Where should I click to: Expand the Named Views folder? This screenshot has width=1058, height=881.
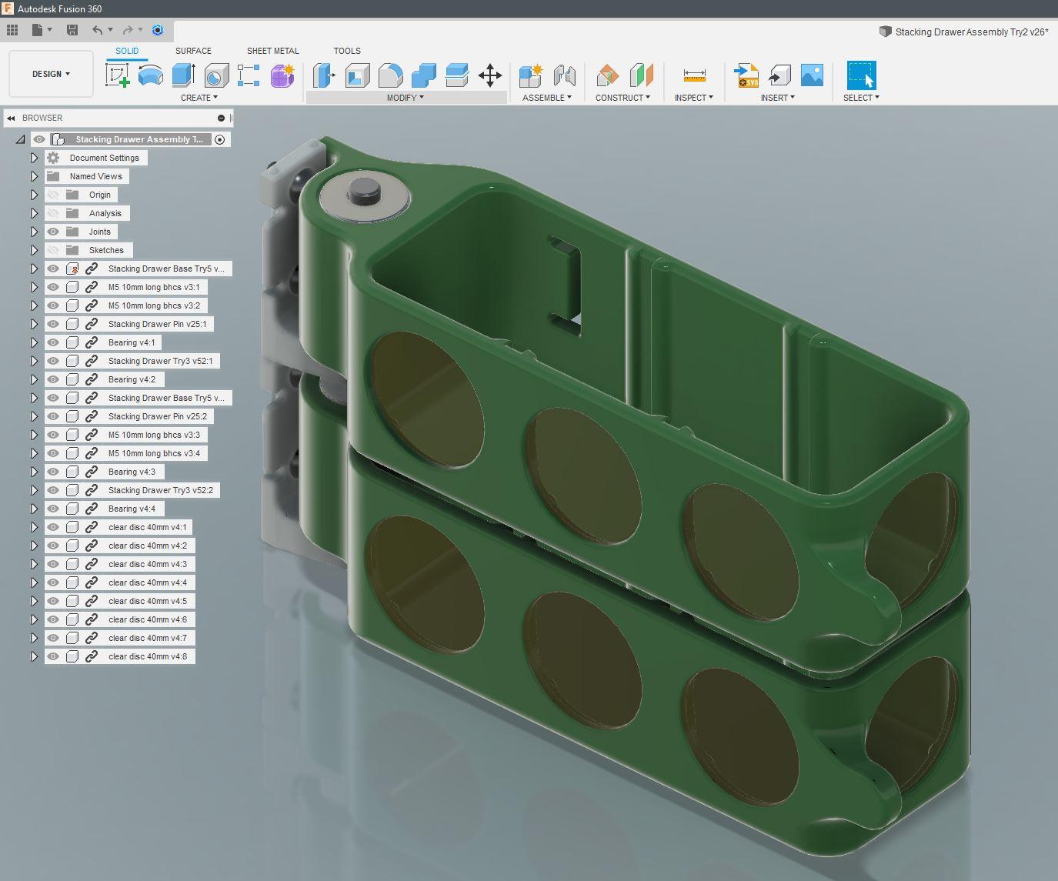click(x=34, y=176)
